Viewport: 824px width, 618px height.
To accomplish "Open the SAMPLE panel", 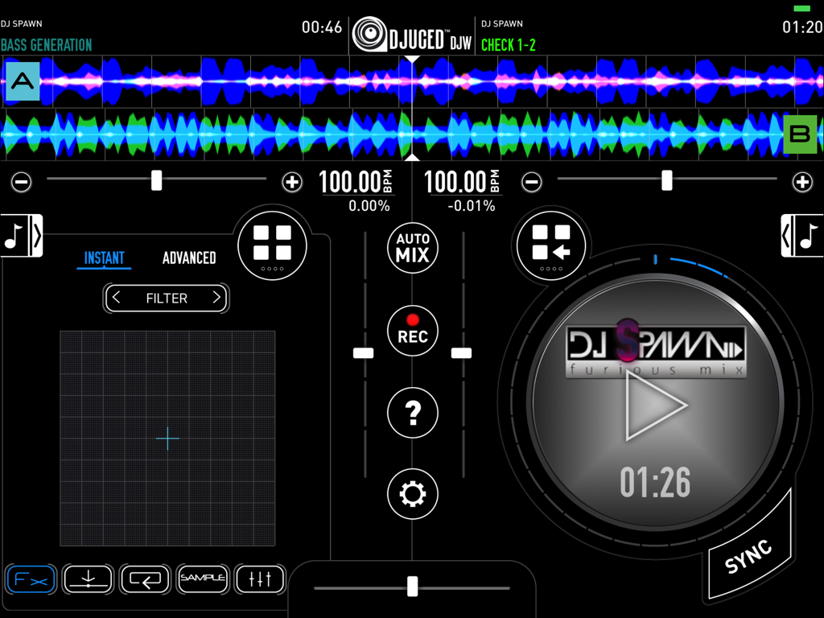I will [203, 579].
